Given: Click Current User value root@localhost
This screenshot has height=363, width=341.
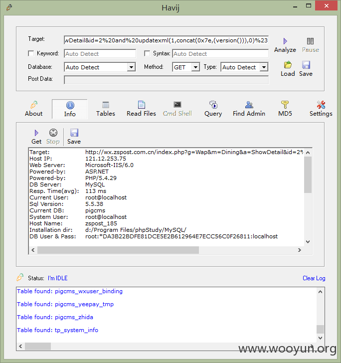Looking at the screenshot, I should pyautogui.click(x=106, y=197).
